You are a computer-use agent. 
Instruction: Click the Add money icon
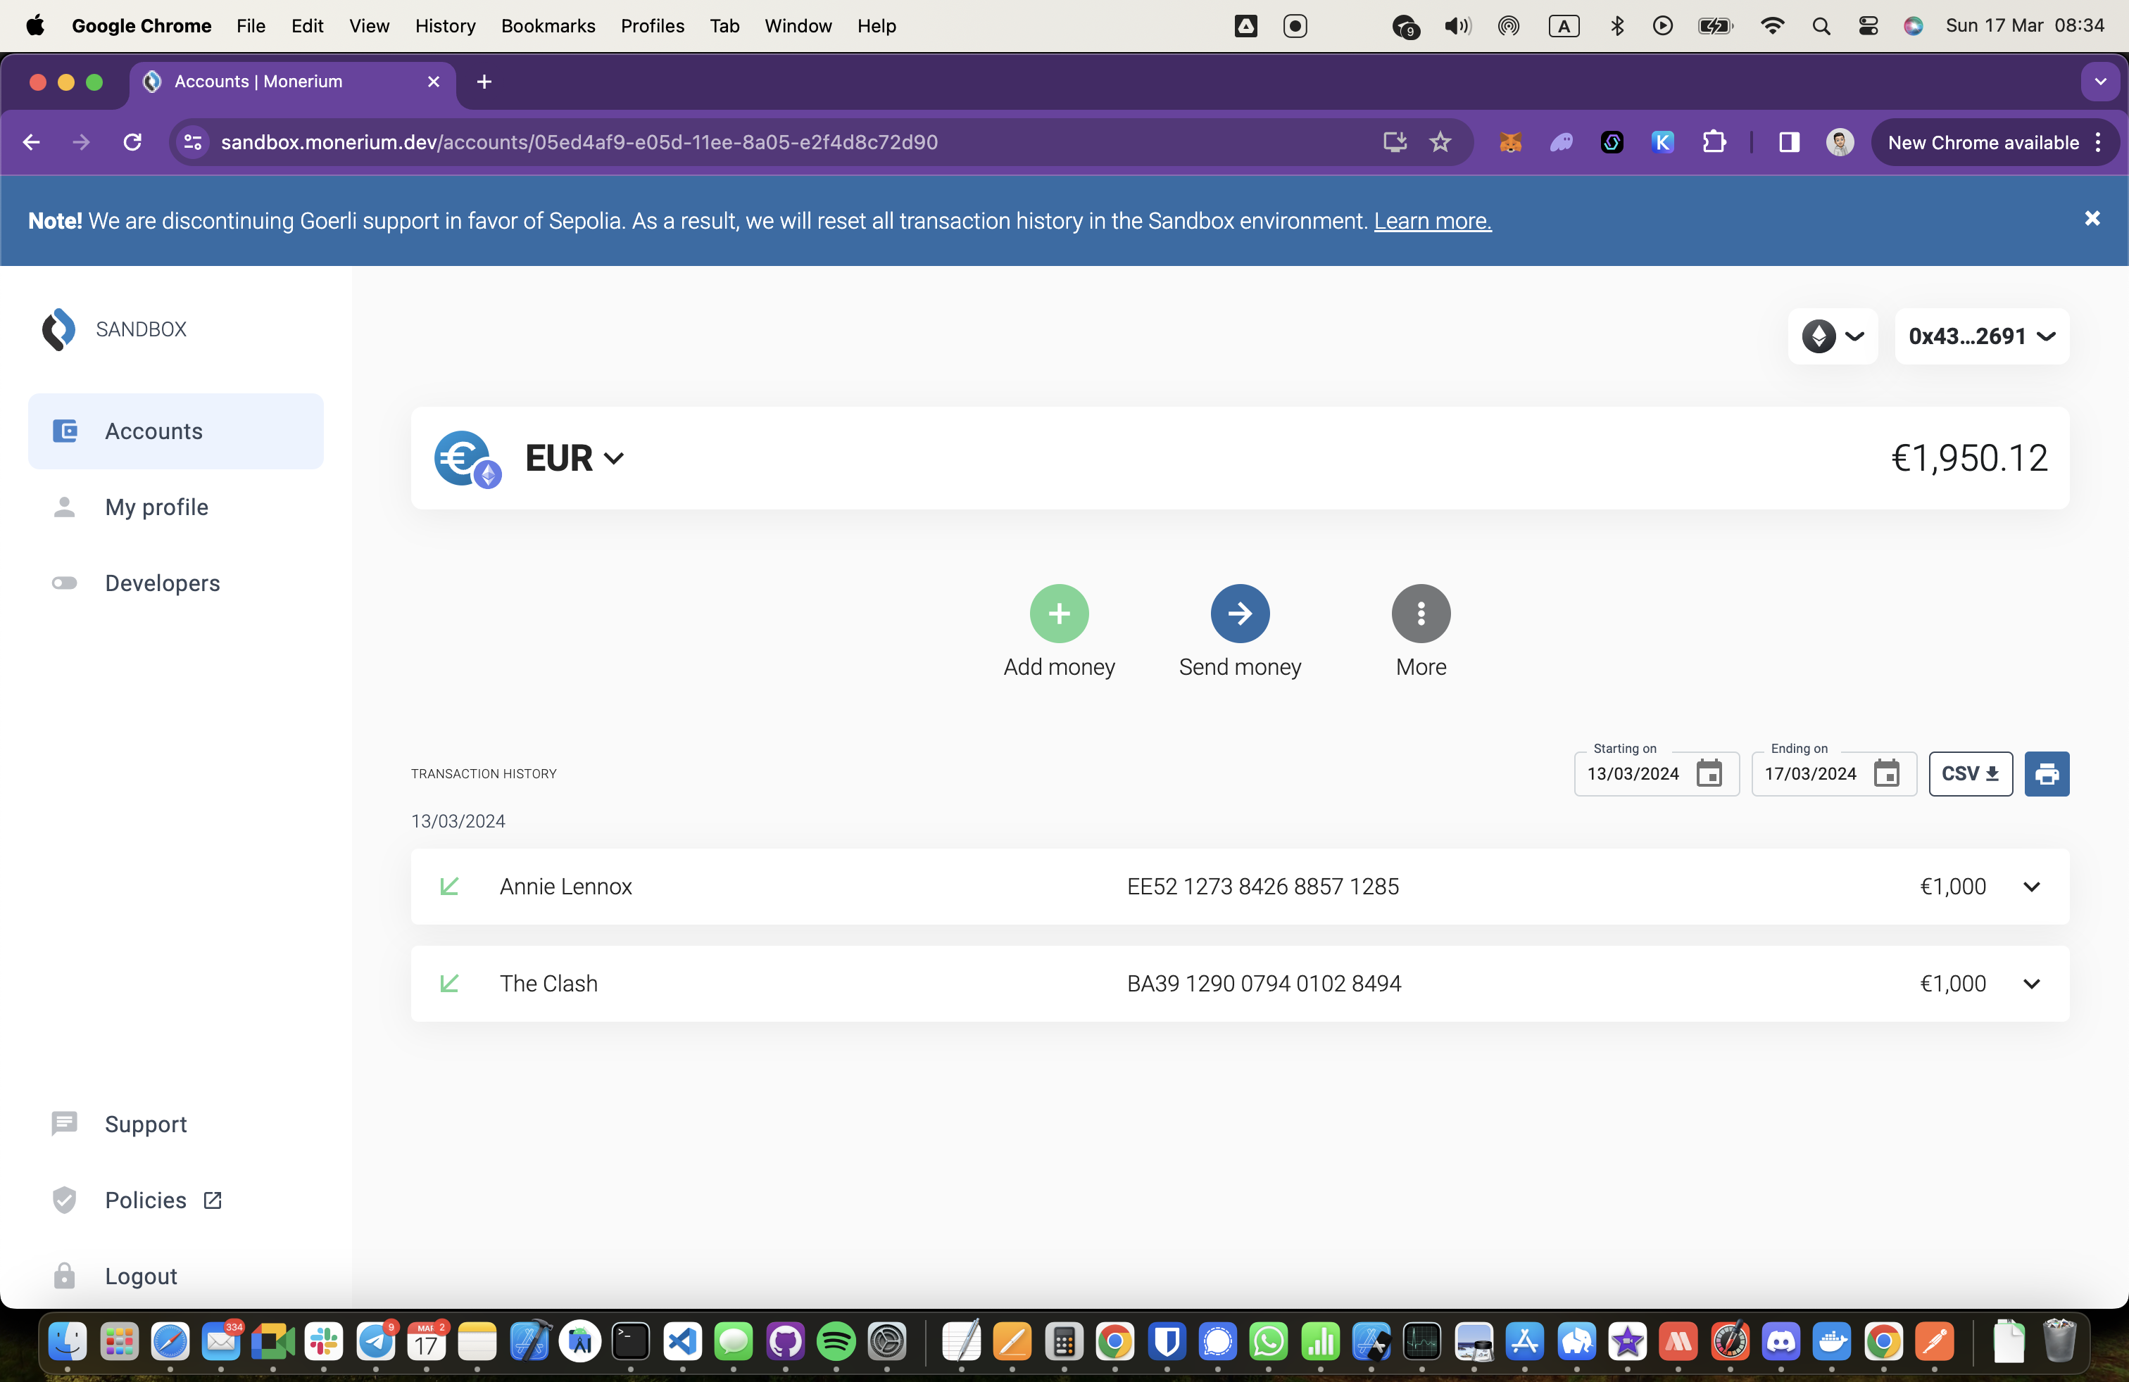pyautogui.click(x=1058, y=611)
